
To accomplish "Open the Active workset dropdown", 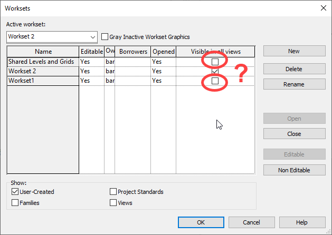I will pyautogui.click(x=52, y=37).
